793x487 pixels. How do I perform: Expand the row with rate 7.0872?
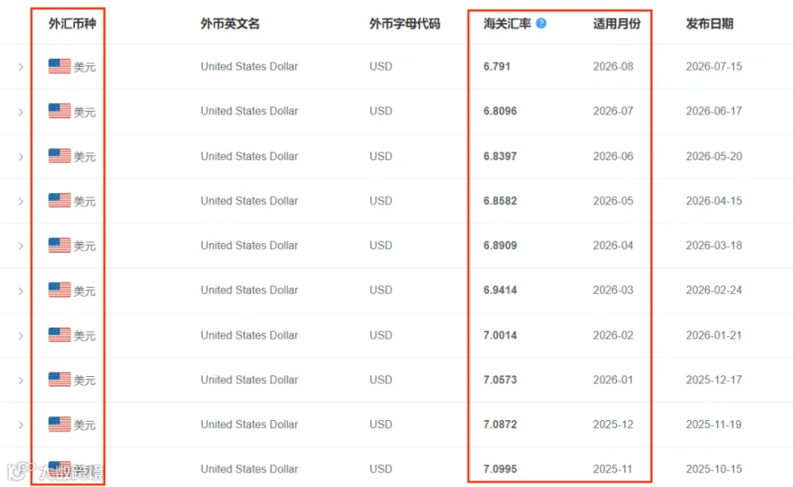click(x=21, y=424)
